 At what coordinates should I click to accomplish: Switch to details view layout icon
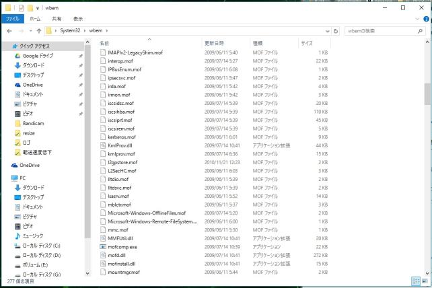(416, 281)
